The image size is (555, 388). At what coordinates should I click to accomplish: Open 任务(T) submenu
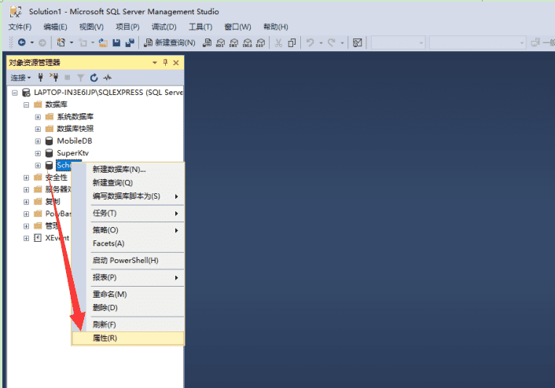pos(128,214)
